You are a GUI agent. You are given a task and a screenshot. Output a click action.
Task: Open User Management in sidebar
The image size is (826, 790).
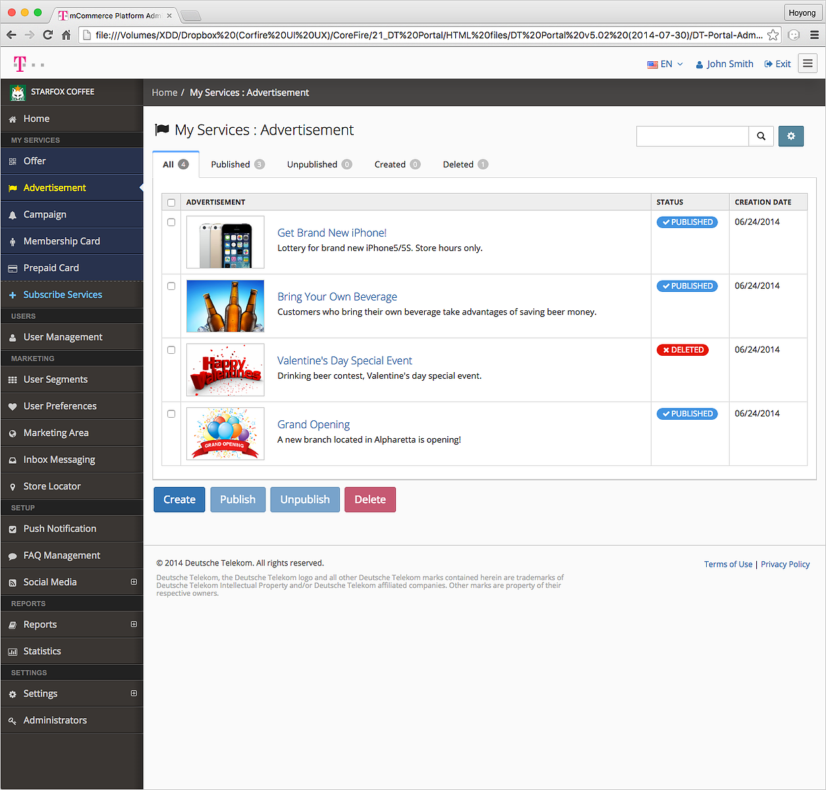[72, 337]
